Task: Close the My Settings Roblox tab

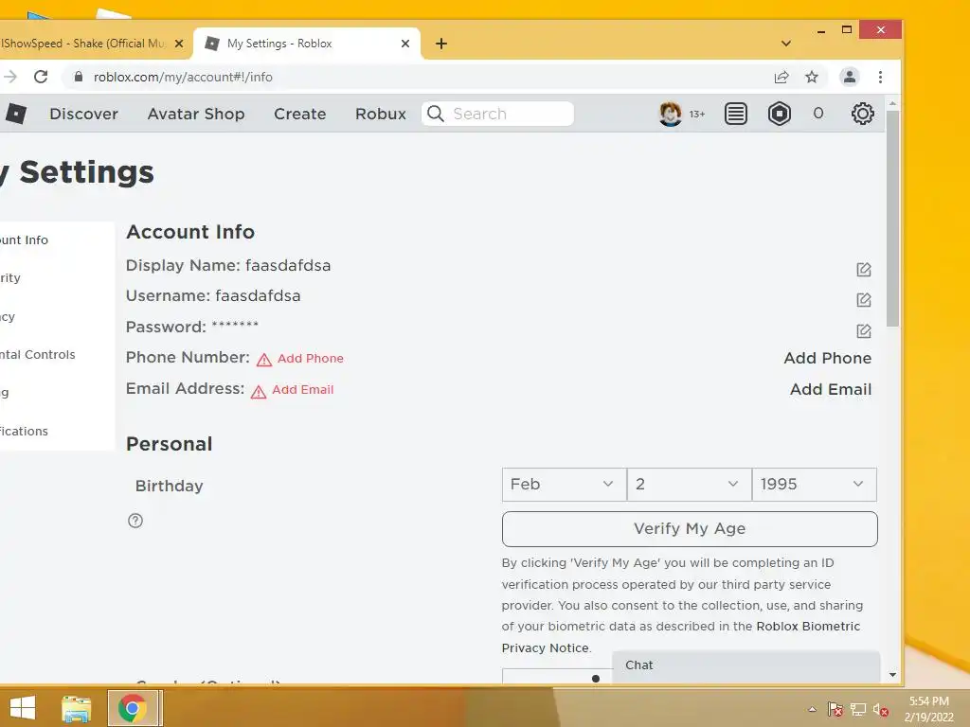Action: (405, 44)
